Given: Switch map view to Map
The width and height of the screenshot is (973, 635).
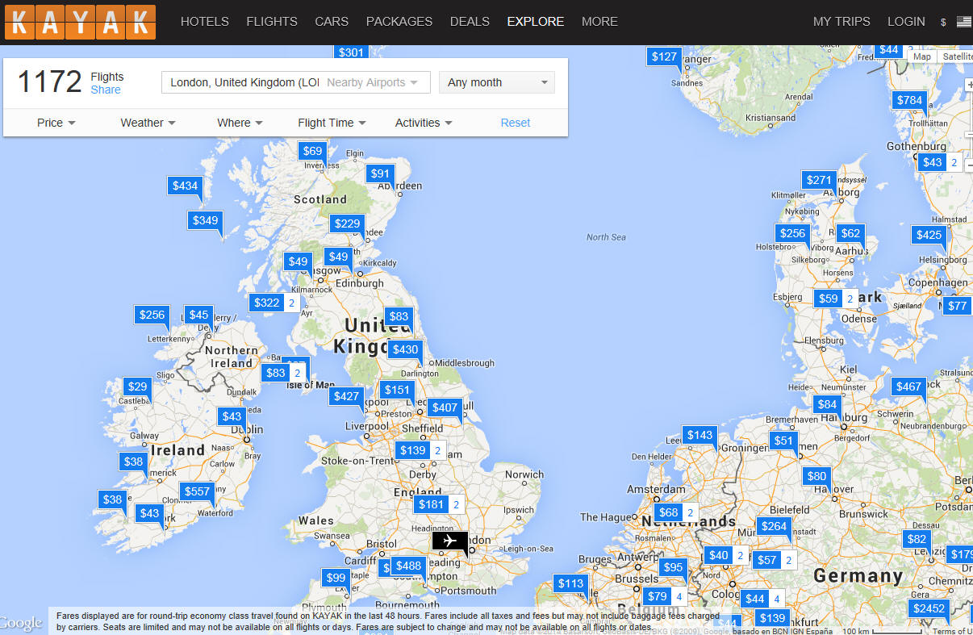Looking at the screenshot, I should click(922, 56).
